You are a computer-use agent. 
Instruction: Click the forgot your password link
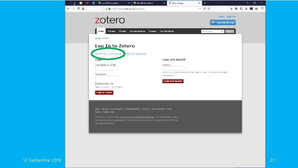pyautogui.click(x=135, y=54)
